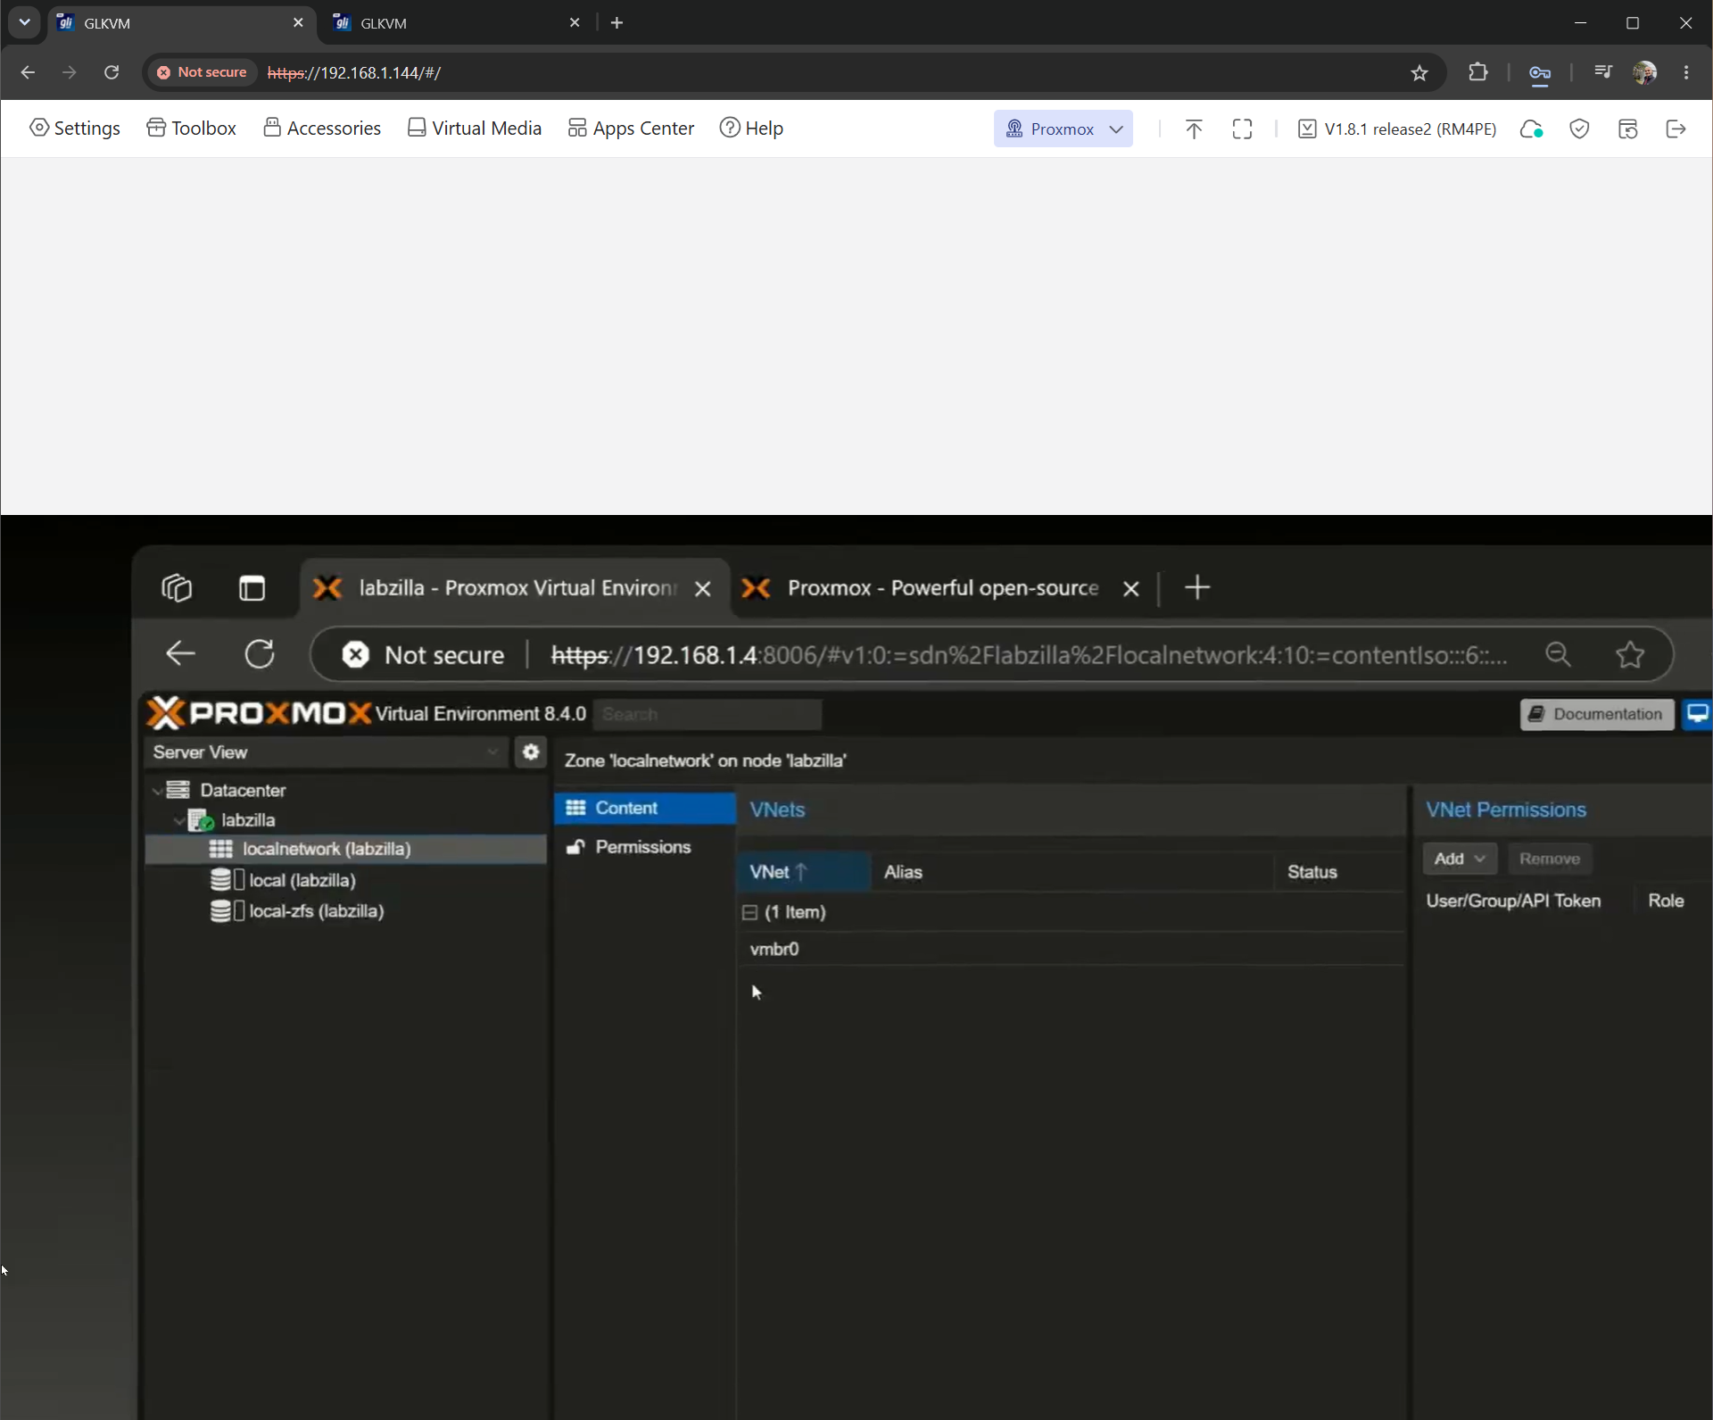Open the Chrome tab search dropdown
The image size is (1713, 1420).
(24, 23)
